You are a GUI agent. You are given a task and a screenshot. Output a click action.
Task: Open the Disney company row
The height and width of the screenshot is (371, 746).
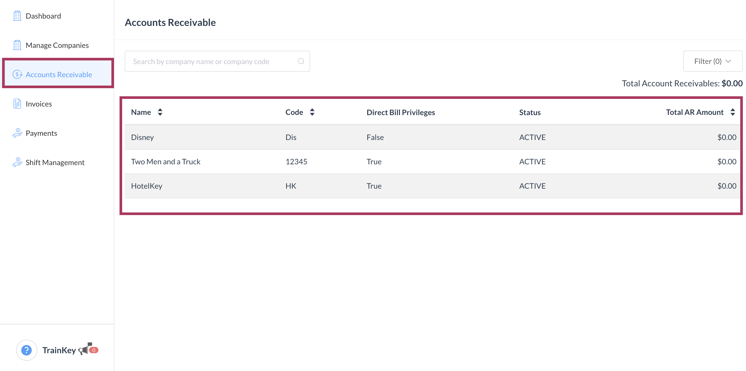pyautogui.click(x=143, y=137)
